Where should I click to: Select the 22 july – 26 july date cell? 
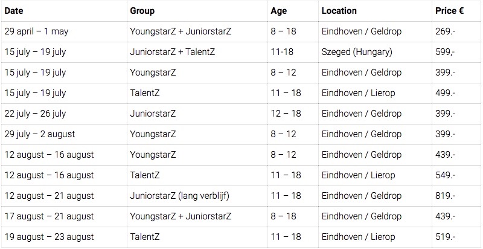(x=34, y=114)
